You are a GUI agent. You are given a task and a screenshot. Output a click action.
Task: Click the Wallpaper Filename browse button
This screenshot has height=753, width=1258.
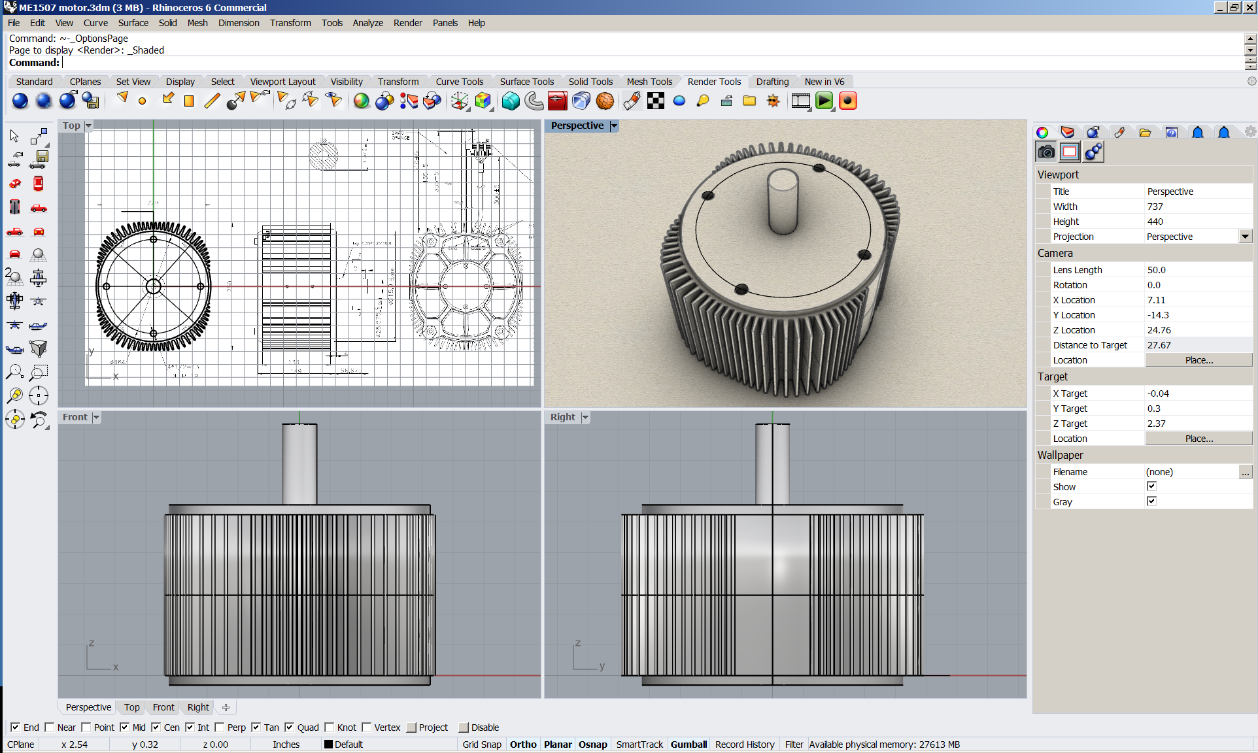(x=1246, y=472)
